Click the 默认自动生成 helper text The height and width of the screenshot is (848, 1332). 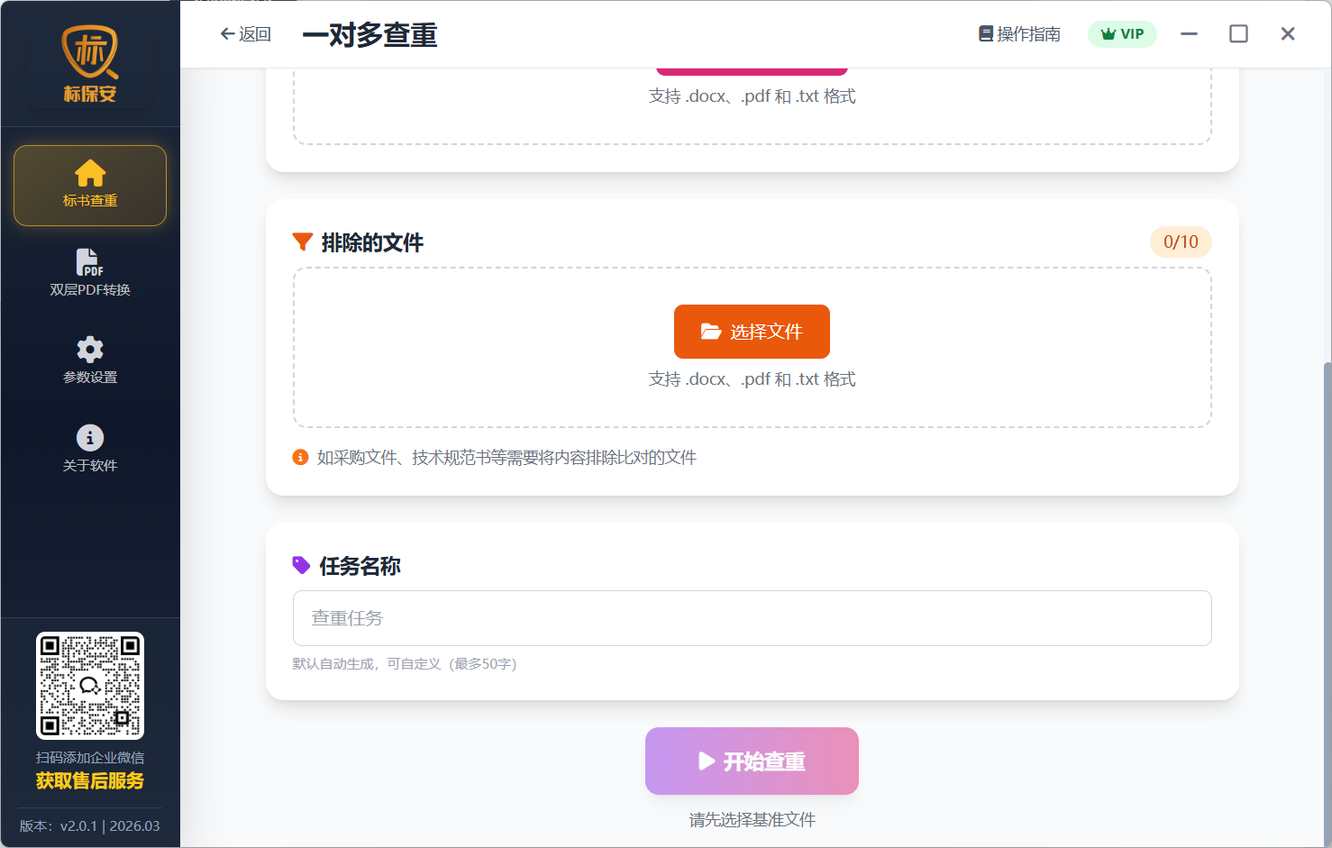[x=405, y=664]
